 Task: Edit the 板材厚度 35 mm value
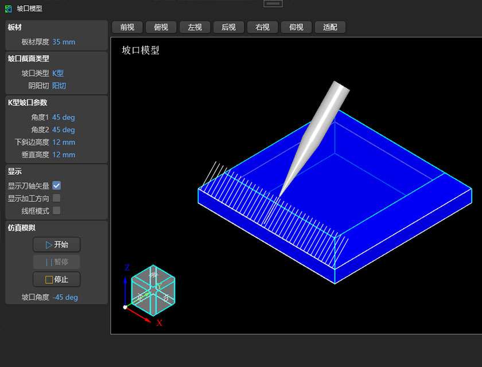point(64,42)
